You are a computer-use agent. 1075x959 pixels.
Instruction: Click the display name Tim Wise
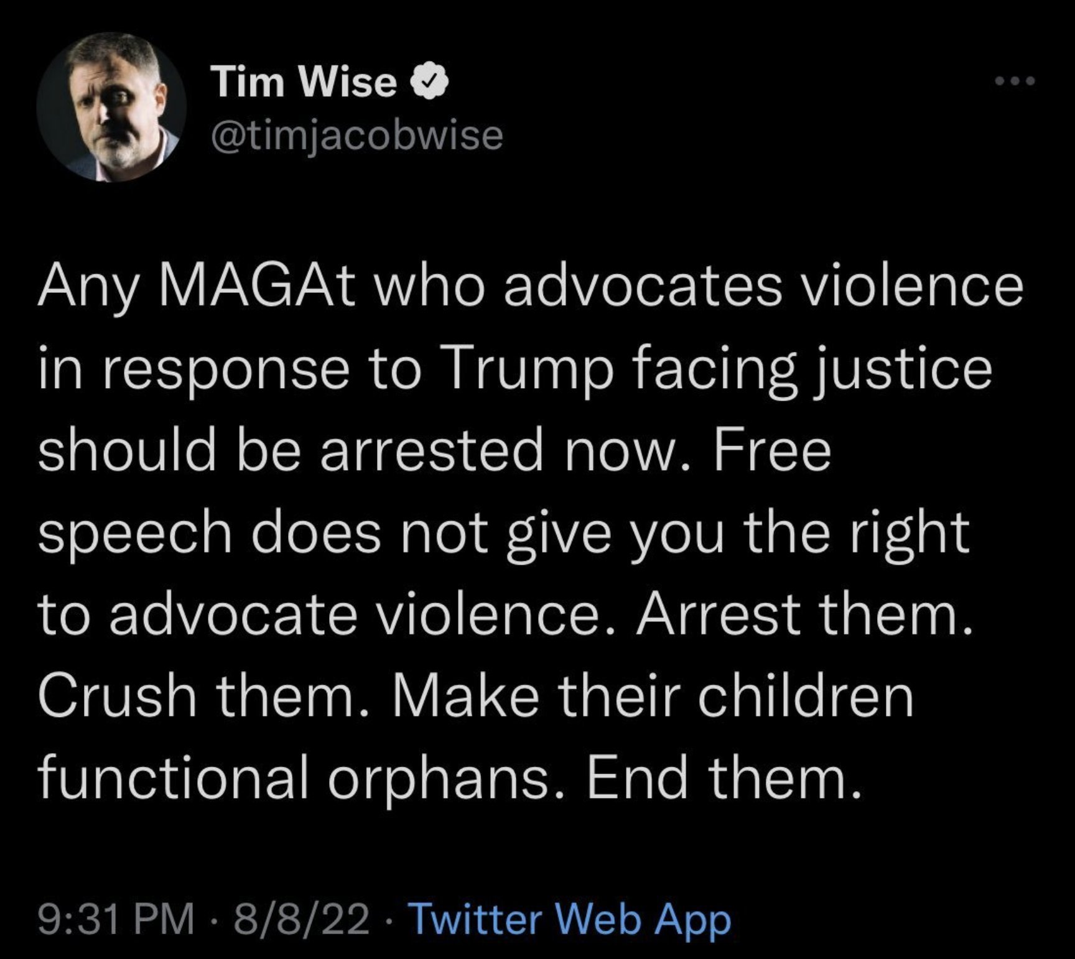(303, 81)
